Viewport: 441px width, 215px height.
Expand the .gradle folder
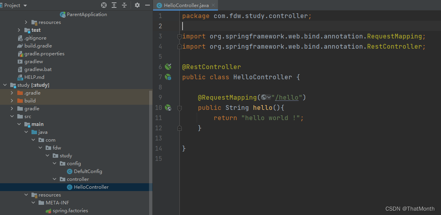tap(12, 93)
